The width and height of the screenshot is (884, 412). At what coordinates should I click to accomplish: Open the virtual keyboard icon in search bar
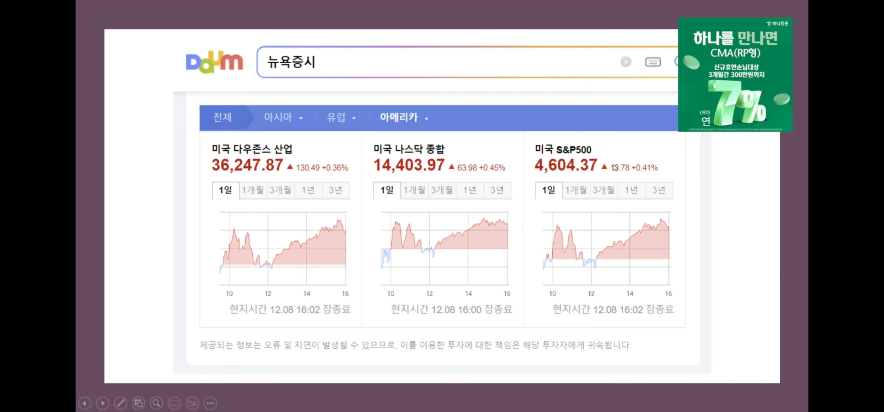(653, 62)
